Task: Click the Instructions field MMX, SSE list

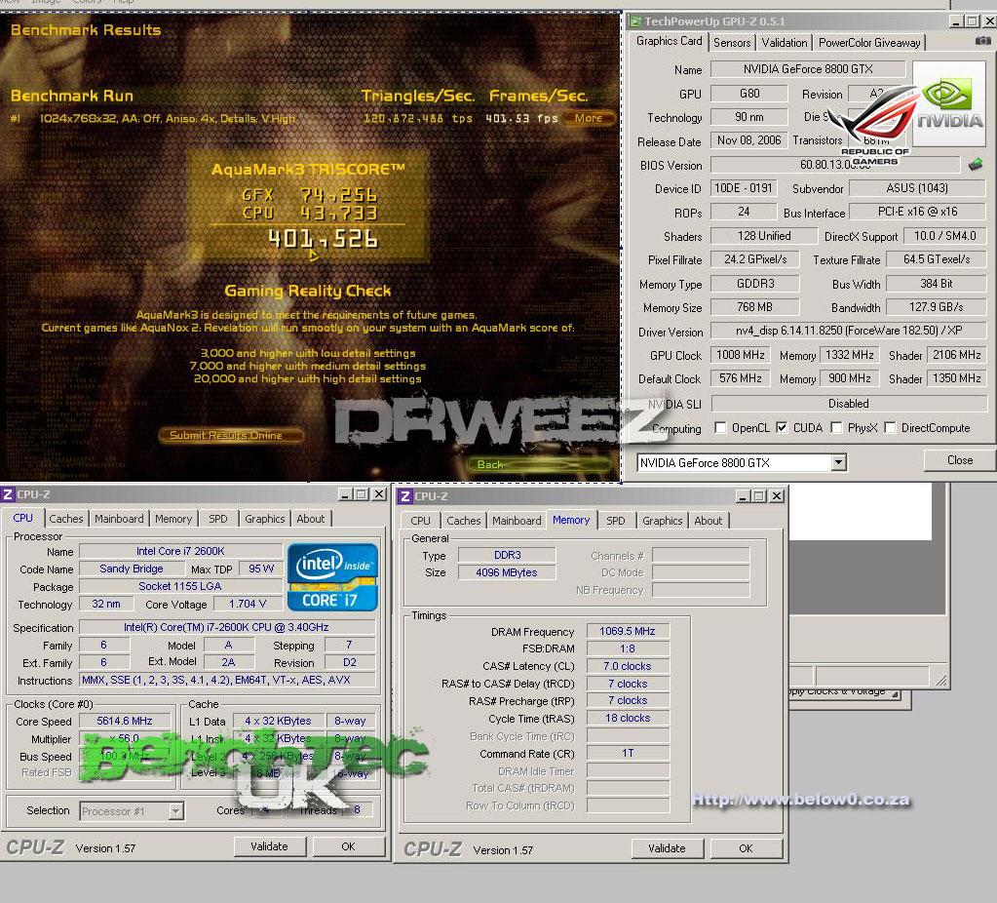Action: click(227, 680)
